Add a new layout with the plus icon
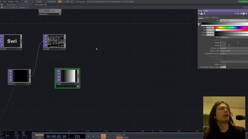Viewport: 248px width, 139px height. [x=46, y=5]
